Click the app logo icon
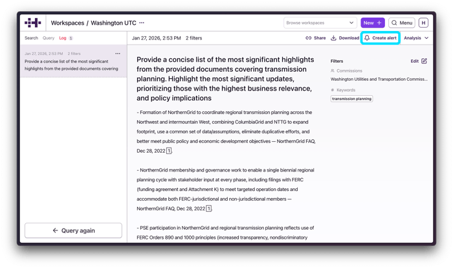This screenshot has height=268, width=453. tap(33, 23)
